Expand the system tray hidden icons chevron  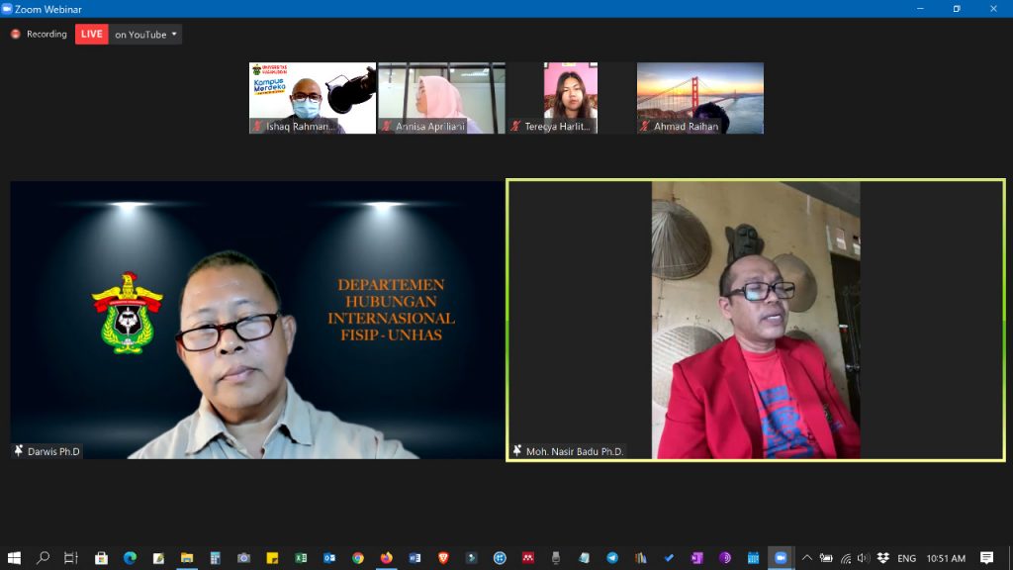807,558
